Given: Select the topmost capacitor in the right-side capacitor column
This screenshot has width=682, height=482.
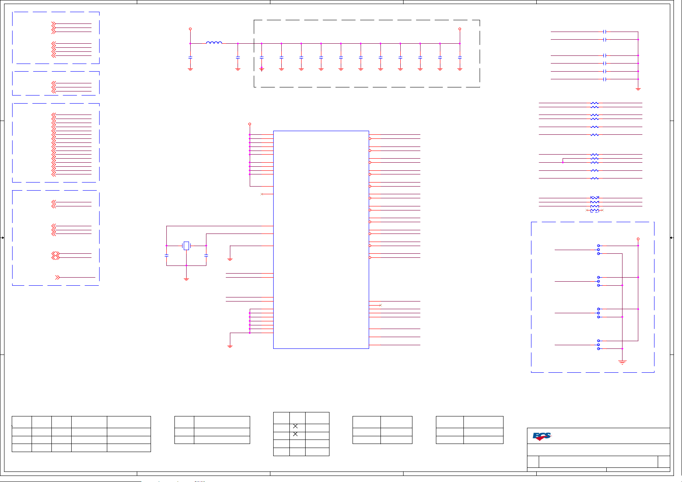Looking at the screenshot, I should click(x=605, y=32).
